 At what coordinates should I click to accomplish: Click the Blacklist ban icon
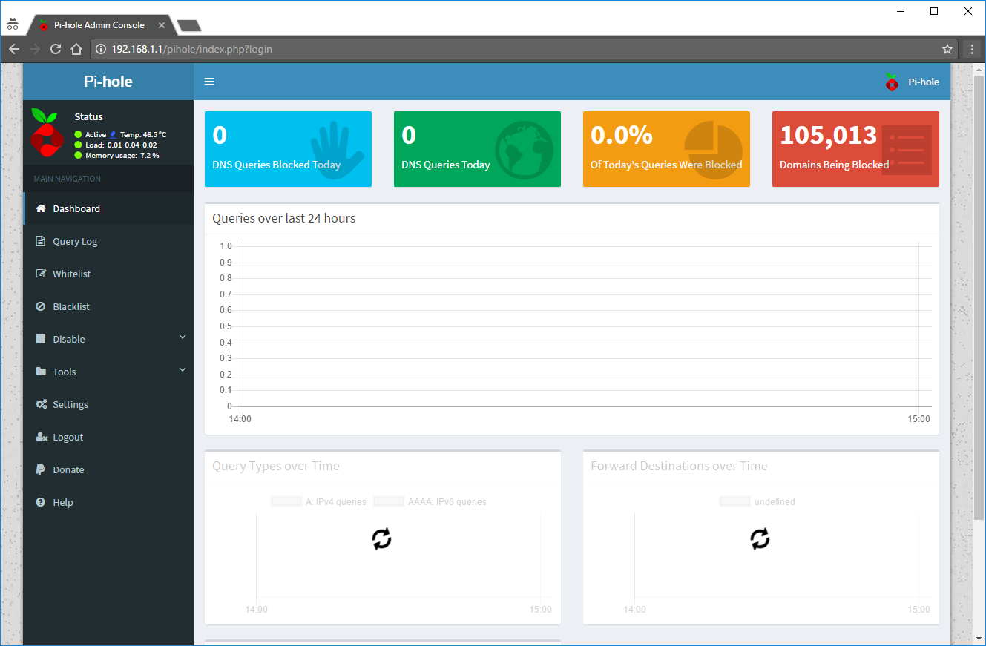(41, 306)
